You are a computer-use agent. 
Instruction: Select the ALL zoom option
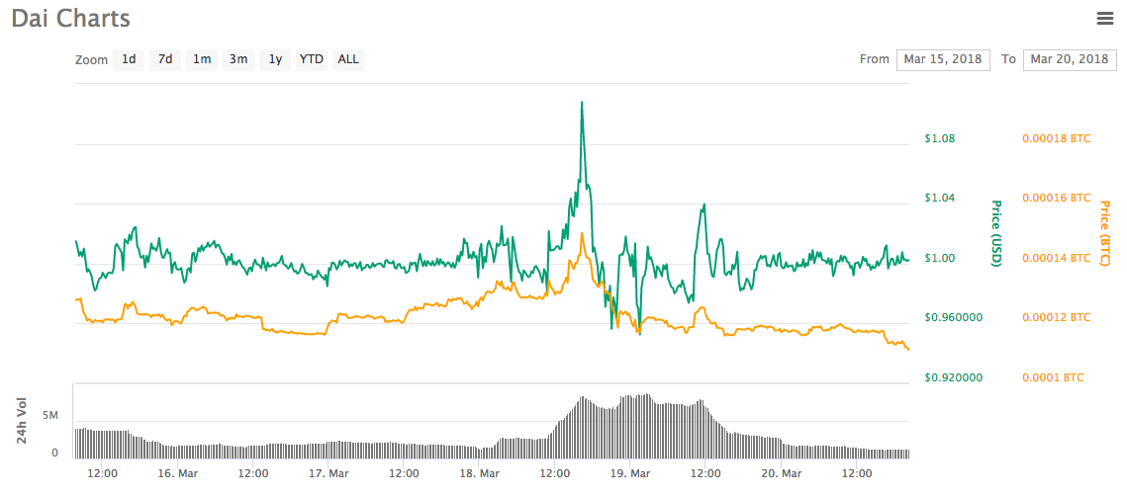pos(348,59)
